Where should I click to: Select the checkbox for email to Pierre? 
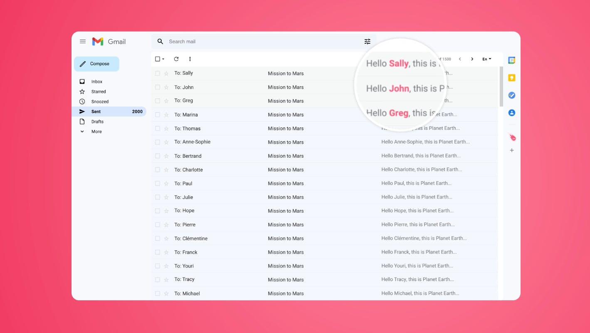tap(158, 224)
